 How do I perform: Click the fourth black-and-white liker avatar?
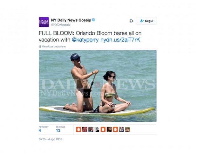[97, 129]
